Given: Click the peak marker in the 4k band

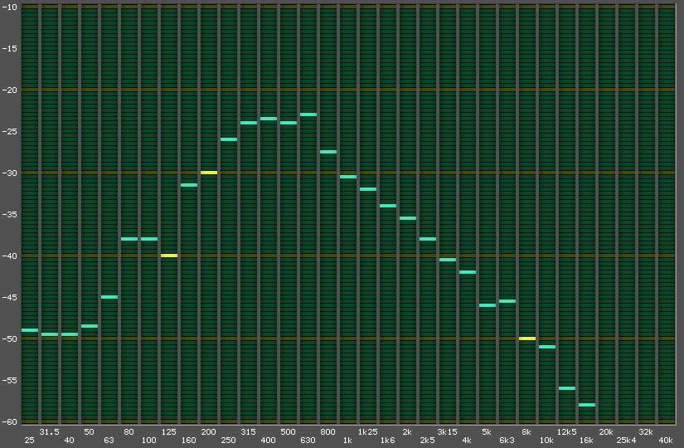Looking at the screenshot, I should (x=468, y=272).
